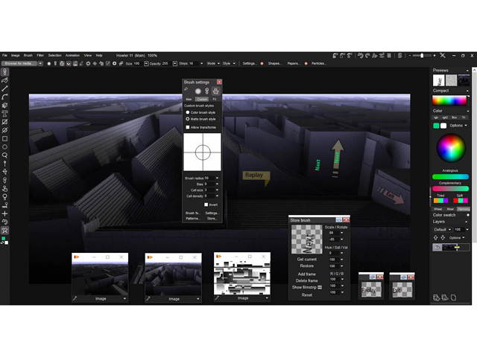Enable the Allow transforms checkbox
Viewport: 477px width, 357px height.
pyautogui.click(x=188, y=127)
